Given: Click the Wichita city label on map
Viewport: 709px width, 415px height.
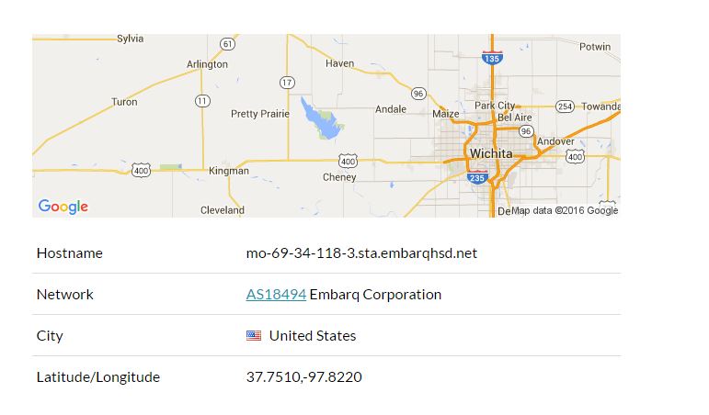Looking at the screenshot, I should tap(491, 153).
